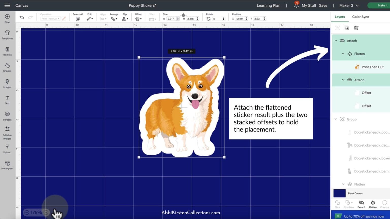Collapse the top Attach layer group
Image resolution: width=390 pixels, height=219 pixels.
(336, 41)
